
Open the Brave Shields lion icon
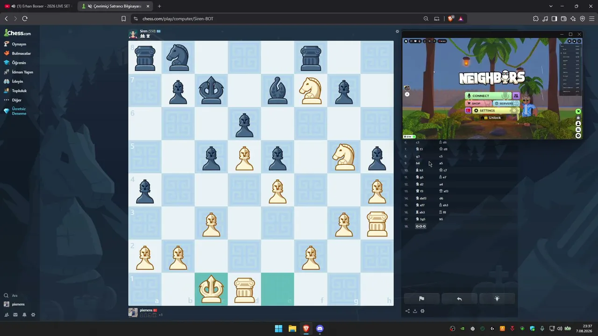[x=450, y=19]
